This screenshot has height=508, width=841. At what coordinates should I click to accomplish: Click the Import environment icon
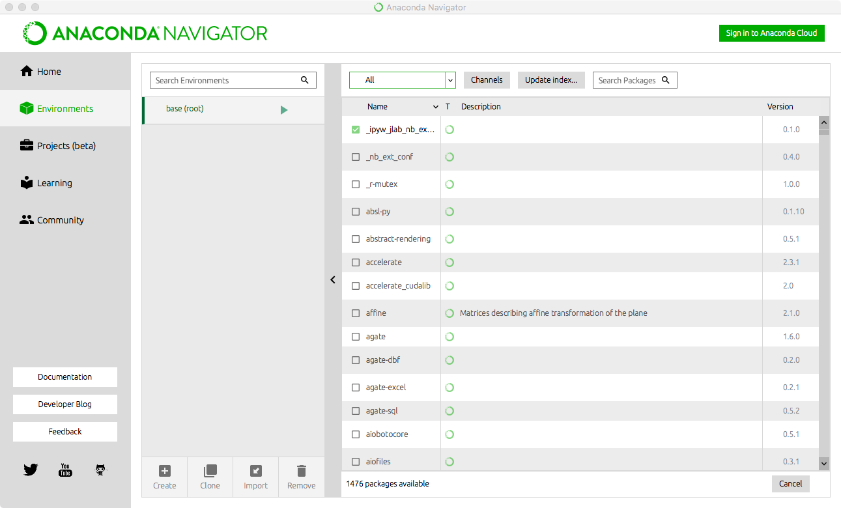[256, 471]
